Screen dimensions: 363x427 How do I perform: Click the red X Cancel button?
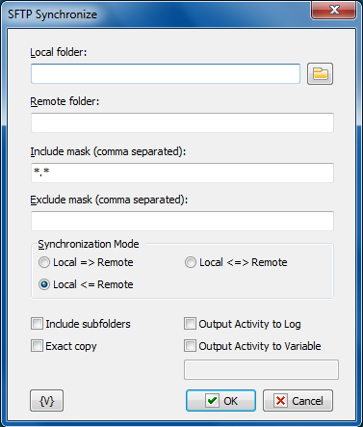coord(298,401)
